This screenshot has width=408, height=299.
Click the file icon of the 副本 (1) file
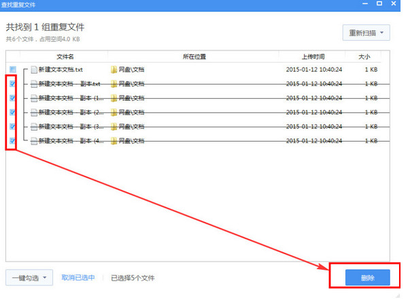[x=34, y=98]
